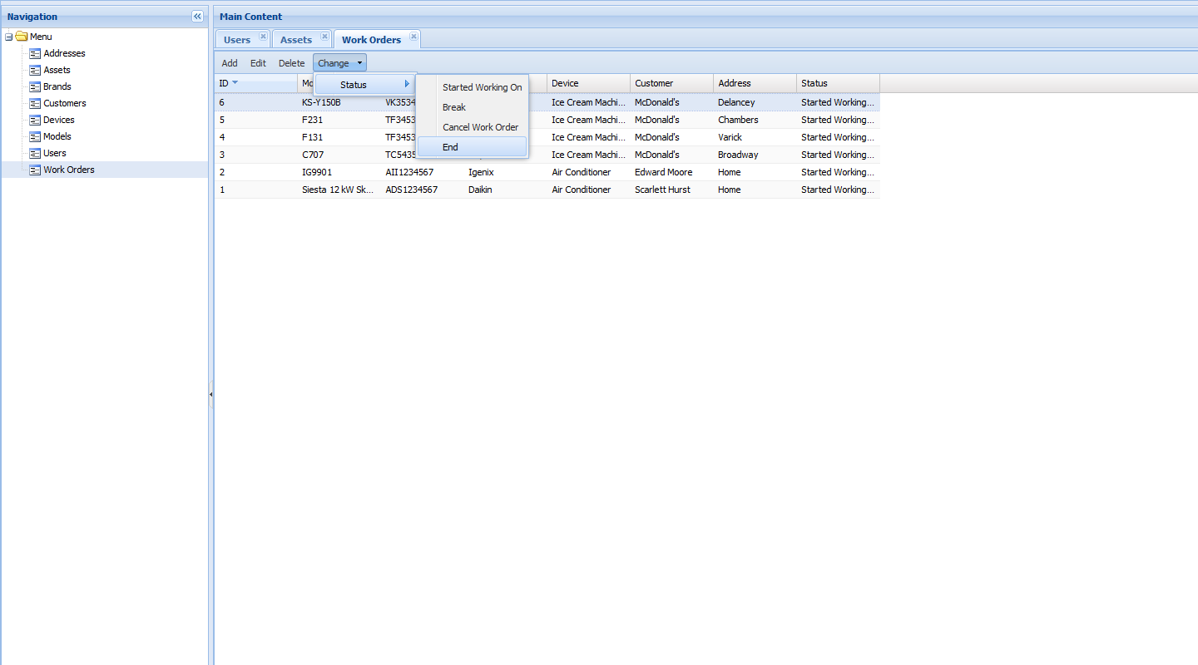Click the Delete toolbar button

pyautogui.click(x=291, y=63)
